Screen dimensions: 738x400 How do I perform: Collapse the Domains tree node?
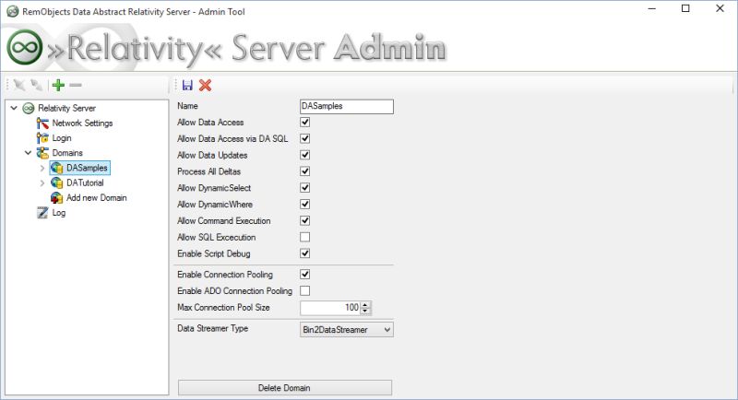(x=29, y=153)
